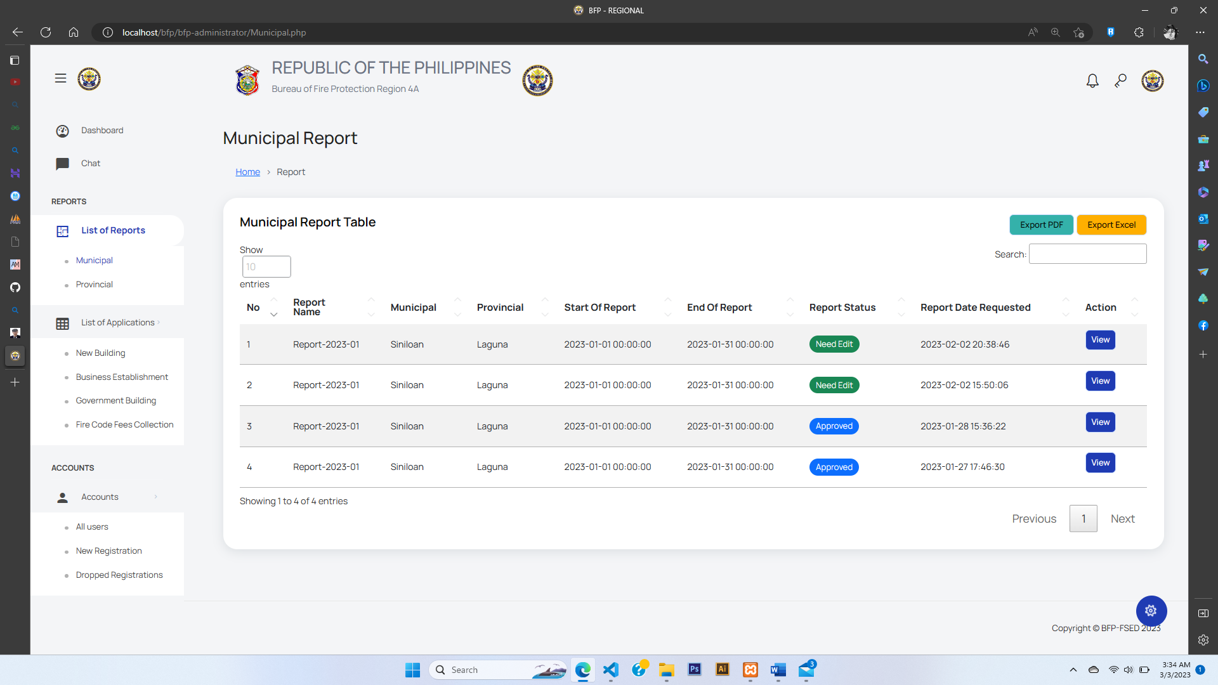Open the notifications bell icon
This screenshot has height=685, width=1218.
click(1092, 81)
